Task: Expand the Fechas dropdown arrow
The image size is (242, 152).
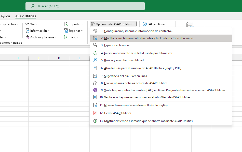Action: pos(17,24)
